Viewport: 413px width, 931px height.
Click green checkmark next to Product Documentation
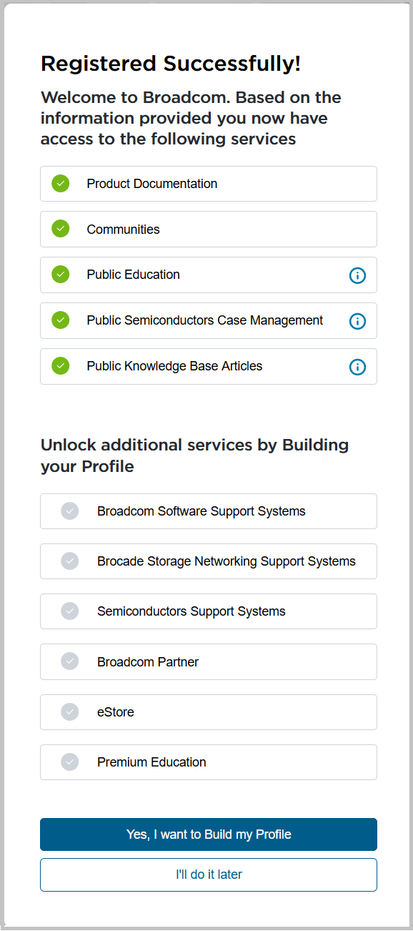(61, 184)
